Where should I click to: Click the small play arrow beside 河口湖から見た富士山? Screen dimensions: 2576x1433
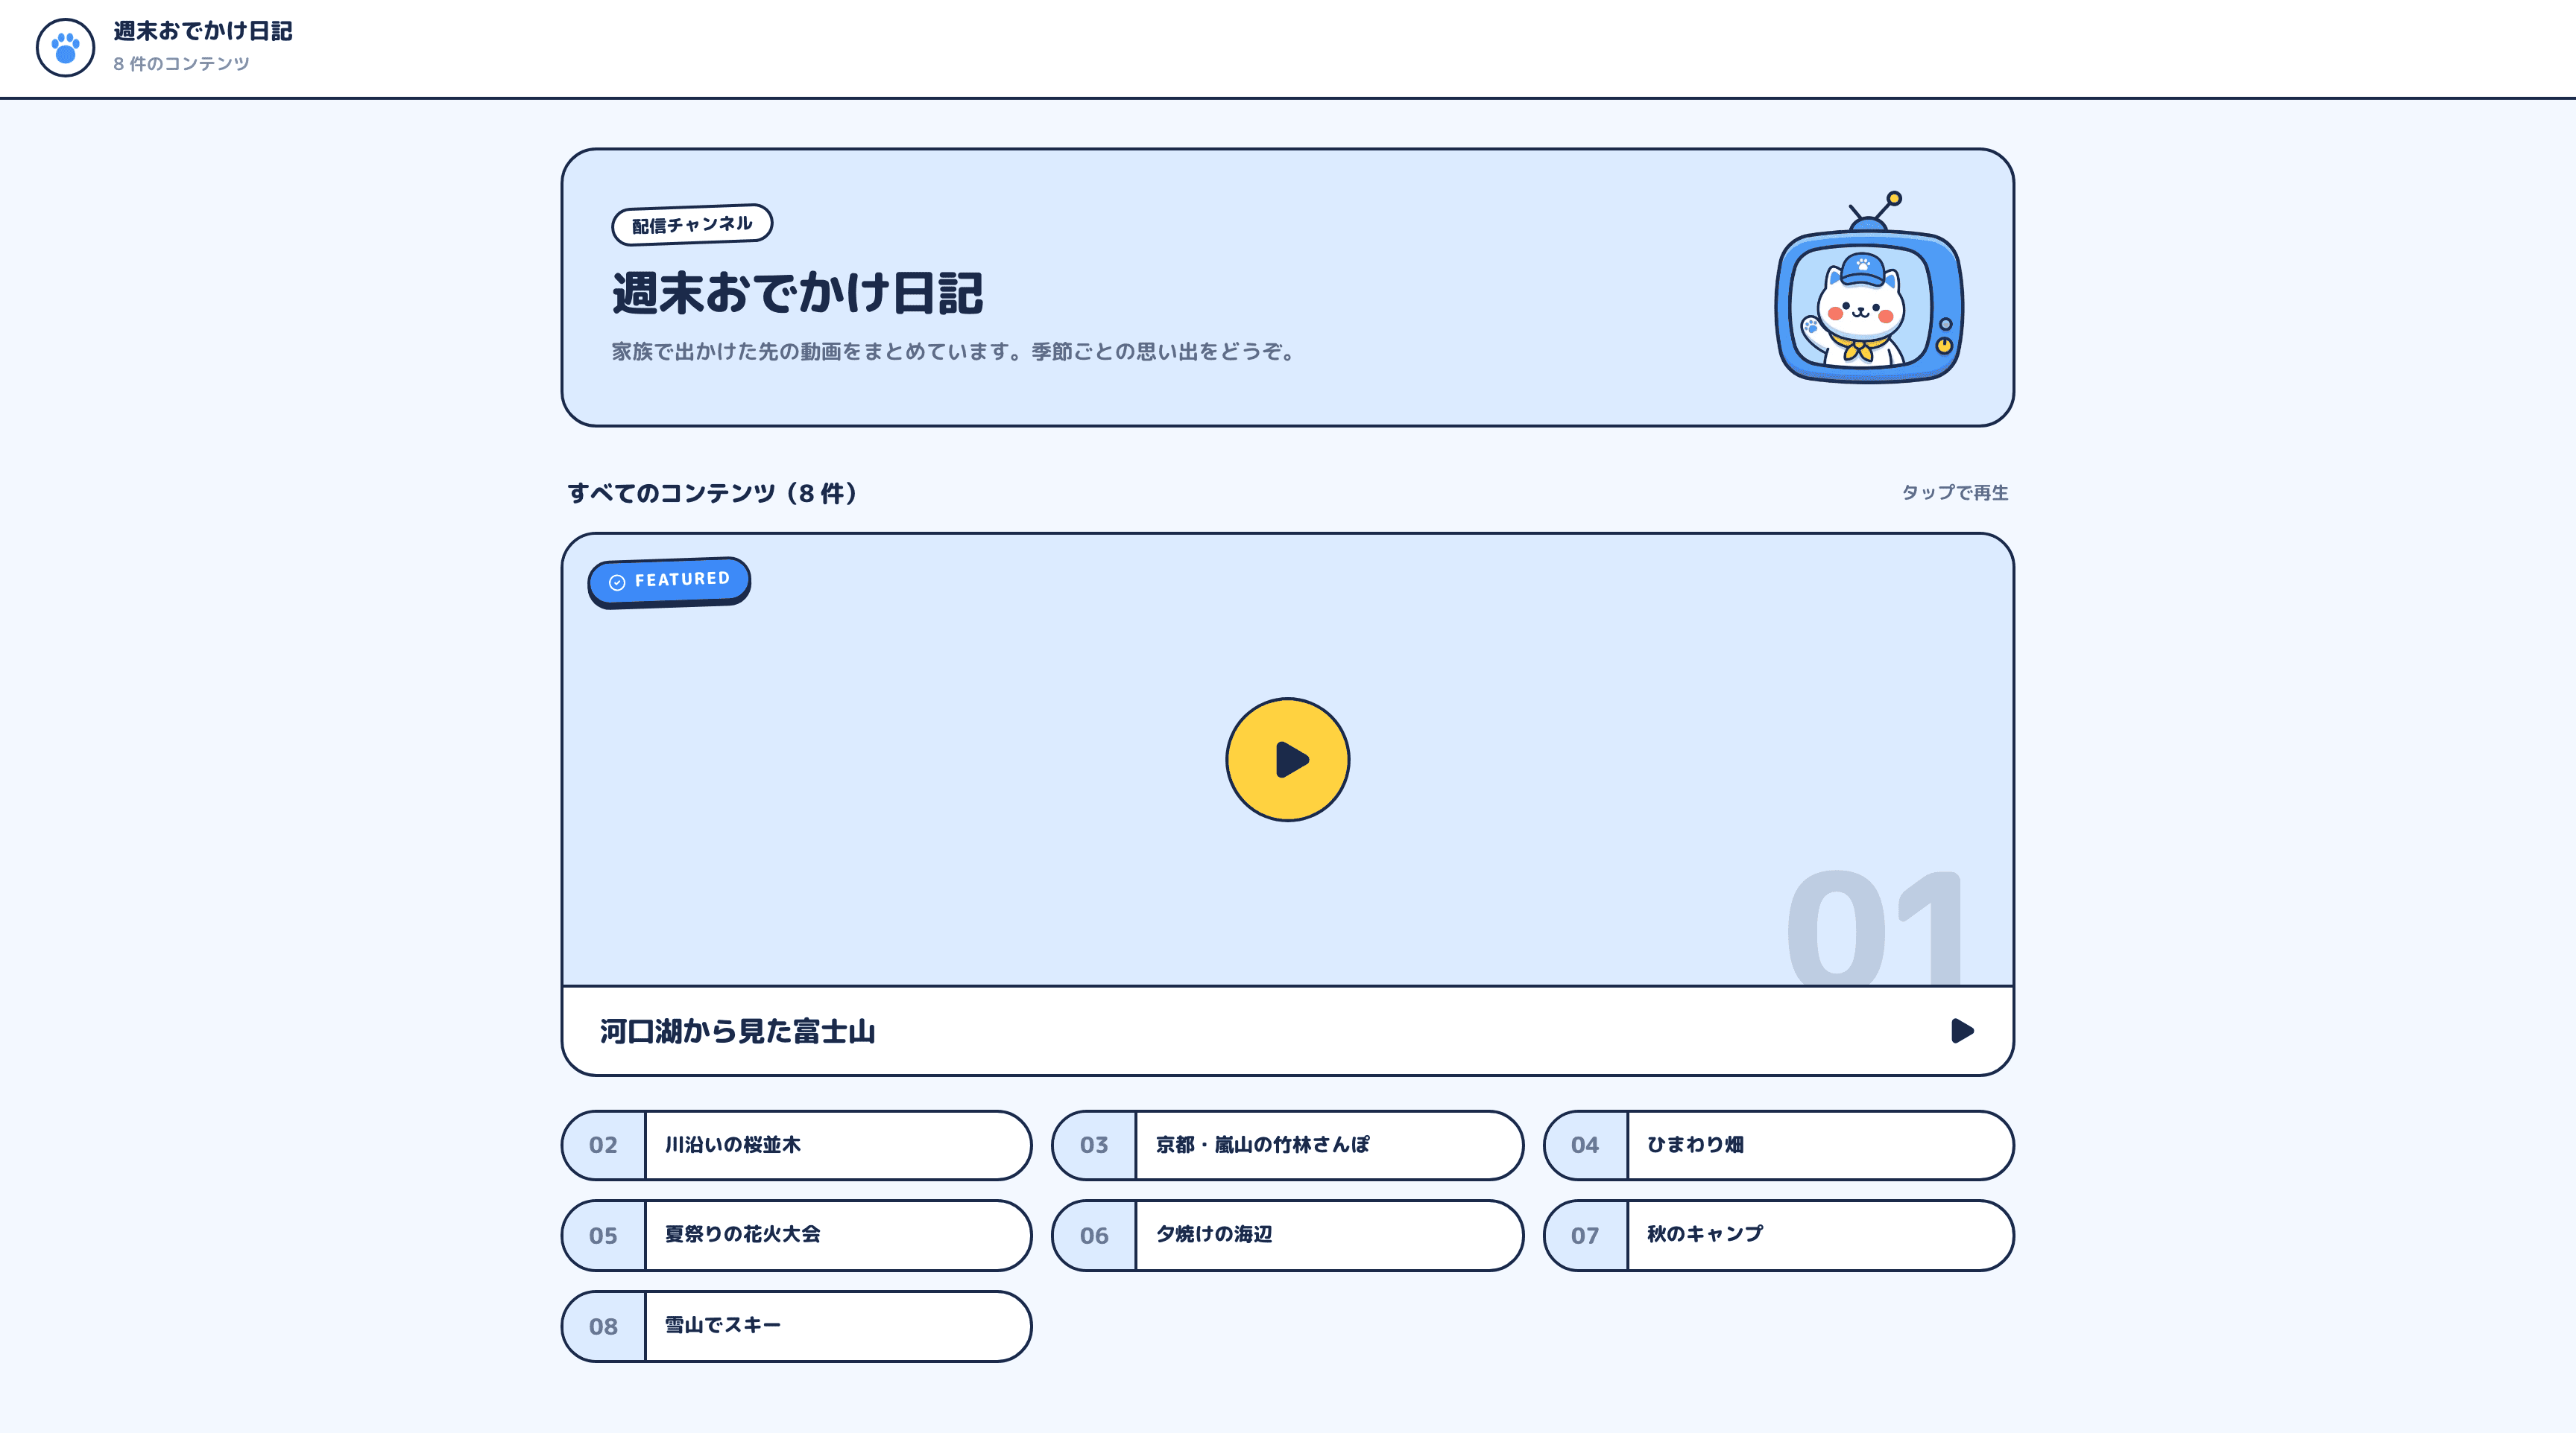(x=1962, y=1030)
